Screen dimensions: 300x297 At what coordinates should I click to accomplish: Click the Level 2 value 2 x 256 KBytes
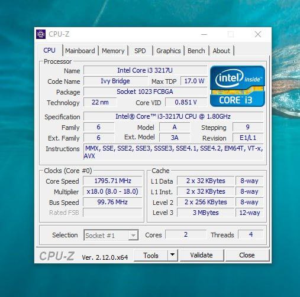pyautogui.click(x=206, y=202)
